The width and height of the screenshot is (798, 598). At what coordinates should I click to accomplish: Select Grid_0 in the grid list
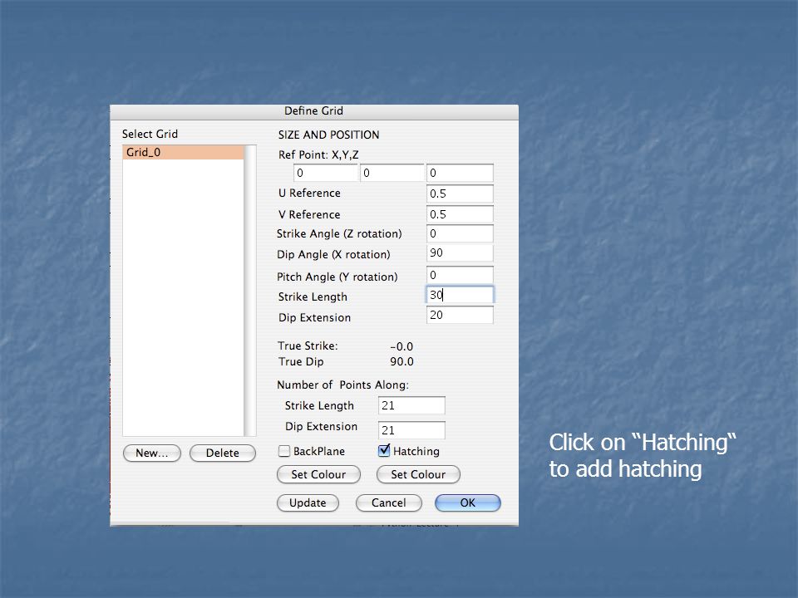(x=183, y=153)
